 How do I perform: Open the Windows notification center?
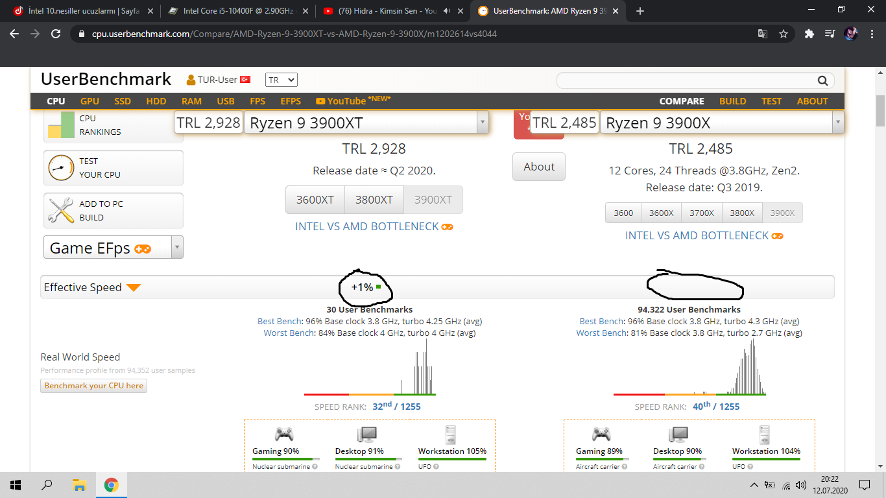click(x=865, y=484)
